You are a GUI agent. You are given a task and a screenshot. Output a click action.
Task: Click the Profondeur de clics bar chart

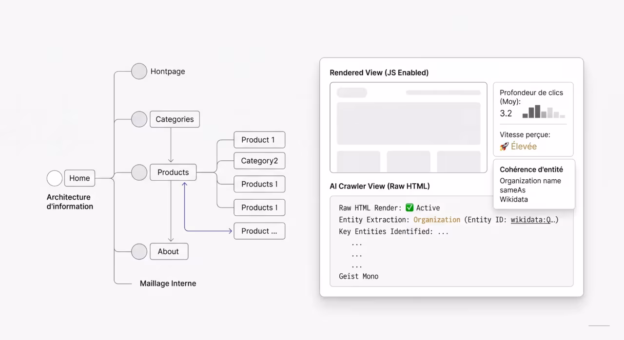pyautogui.click(x=544, y=112)
